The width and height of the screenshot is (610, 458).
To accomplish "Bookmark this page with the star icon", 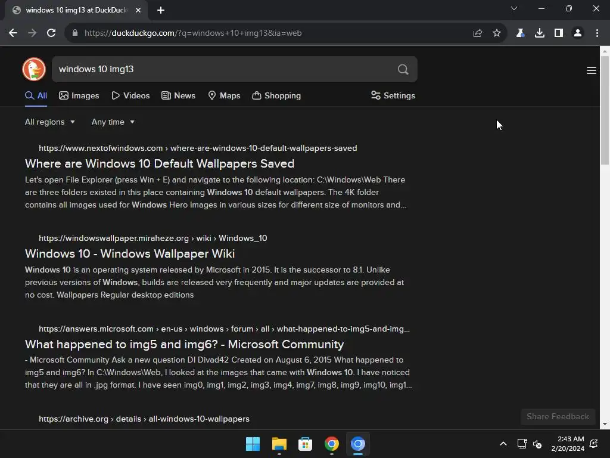I will [x=497, y=33].
